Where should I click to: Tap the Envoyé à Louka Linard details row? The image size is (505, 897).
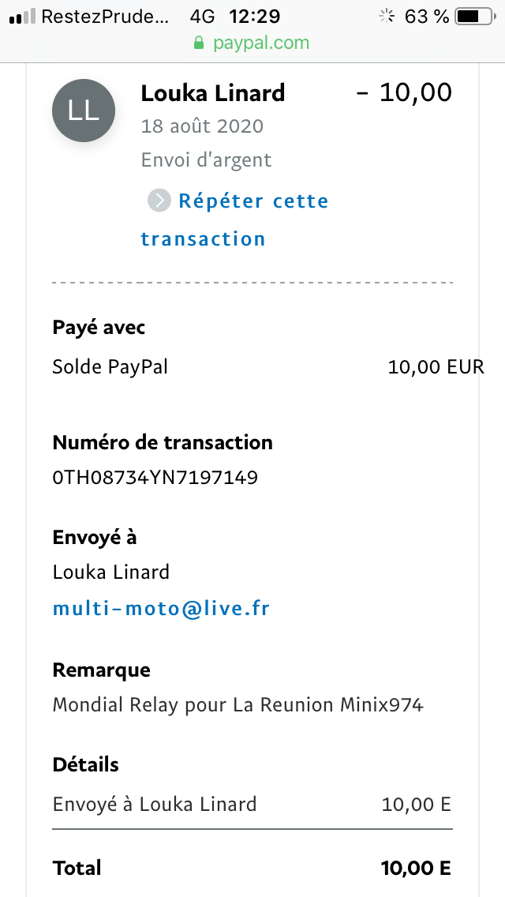click(252, 805)
